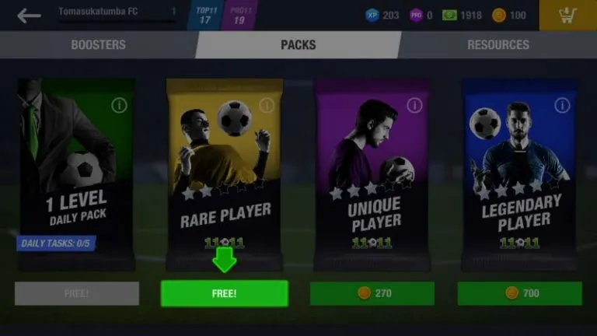
Task: Buy Unique Player pack for 270 coins
Action: tap(372, 293)
